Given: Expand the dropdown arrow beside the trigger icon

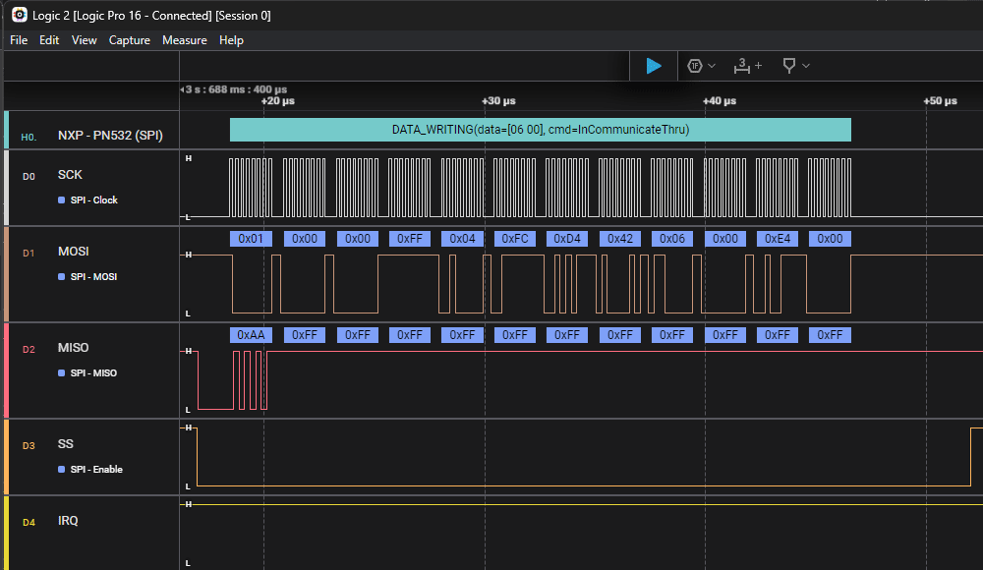Looking at the screenshot, I should 712,66.
